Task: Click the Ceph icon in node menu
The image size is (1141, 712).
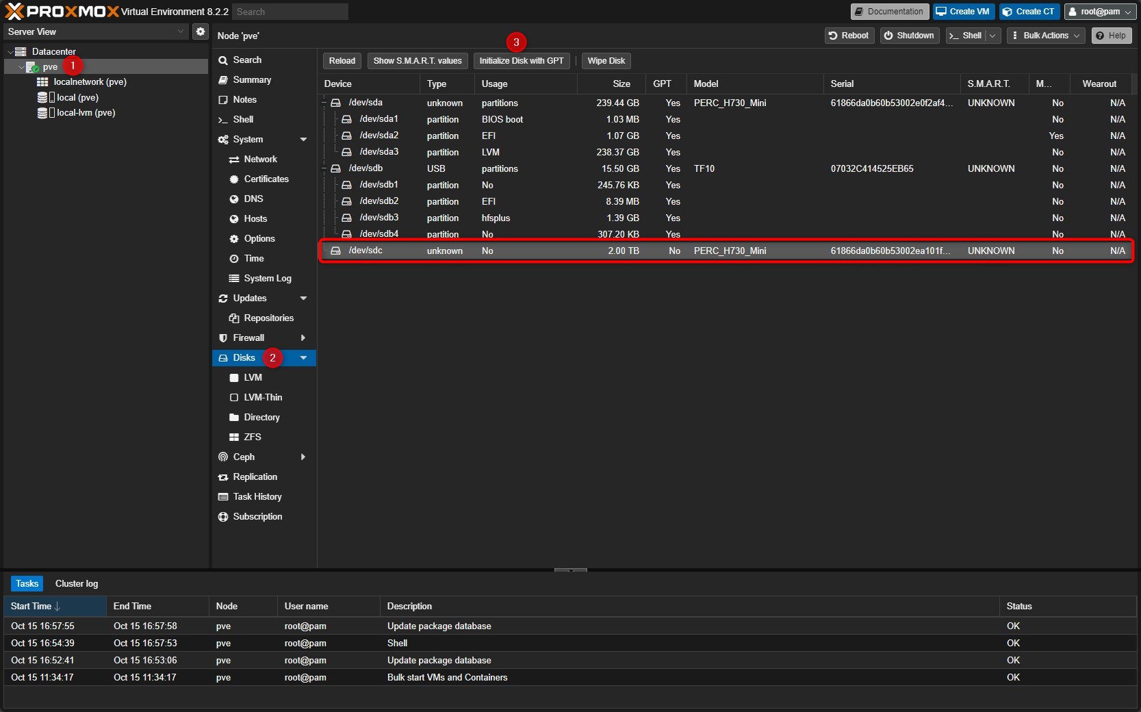Action: (223, 457)
